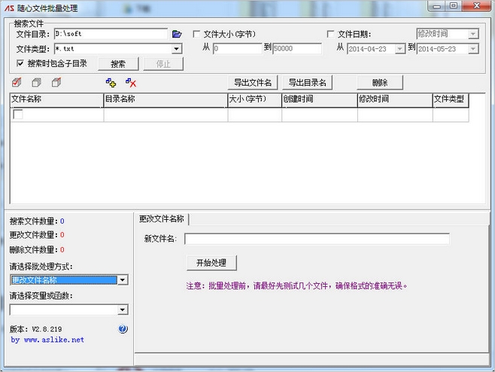The image size is (495, 372).
Task: Click the 导出目录名 button
Action: point(308,83)
